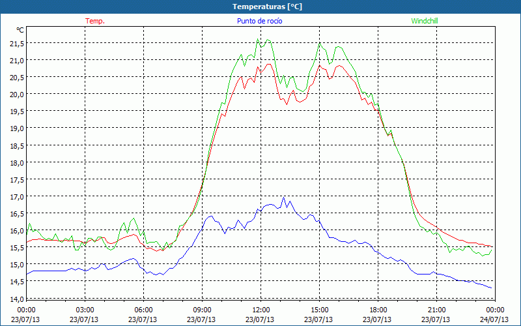Click the 19,0 y-axis value
Image resolution: width=521 pixels, height=326 pixels.
[x=18, y=128]
